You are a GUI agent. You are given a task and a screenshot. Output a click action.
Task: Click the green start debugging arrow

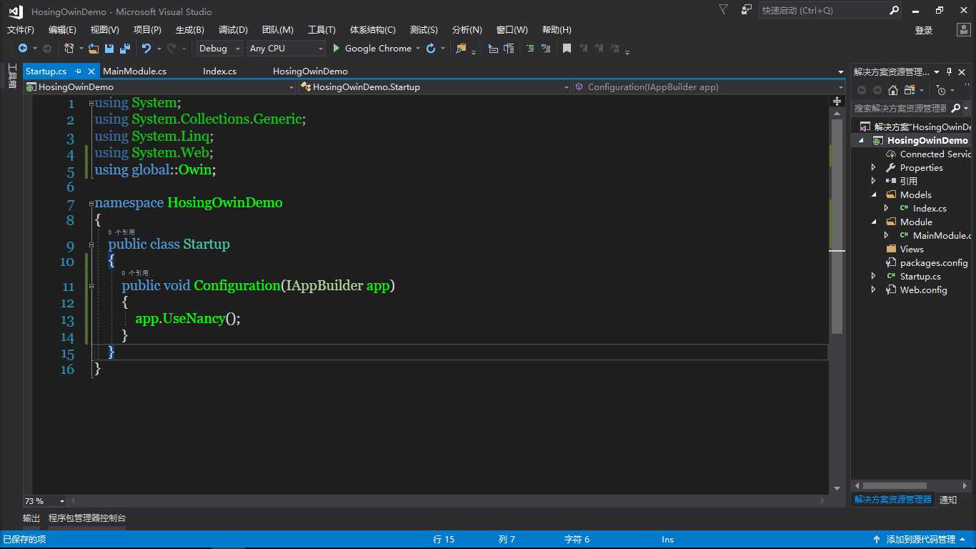pyautogui.click(x=337, y=48)
